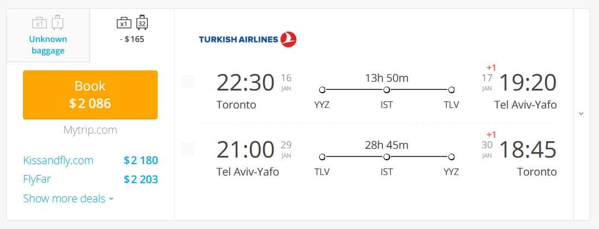Expand flight details with right-side chevron
Viewport: 599px width, 229px height.
[x=582, y=113]
